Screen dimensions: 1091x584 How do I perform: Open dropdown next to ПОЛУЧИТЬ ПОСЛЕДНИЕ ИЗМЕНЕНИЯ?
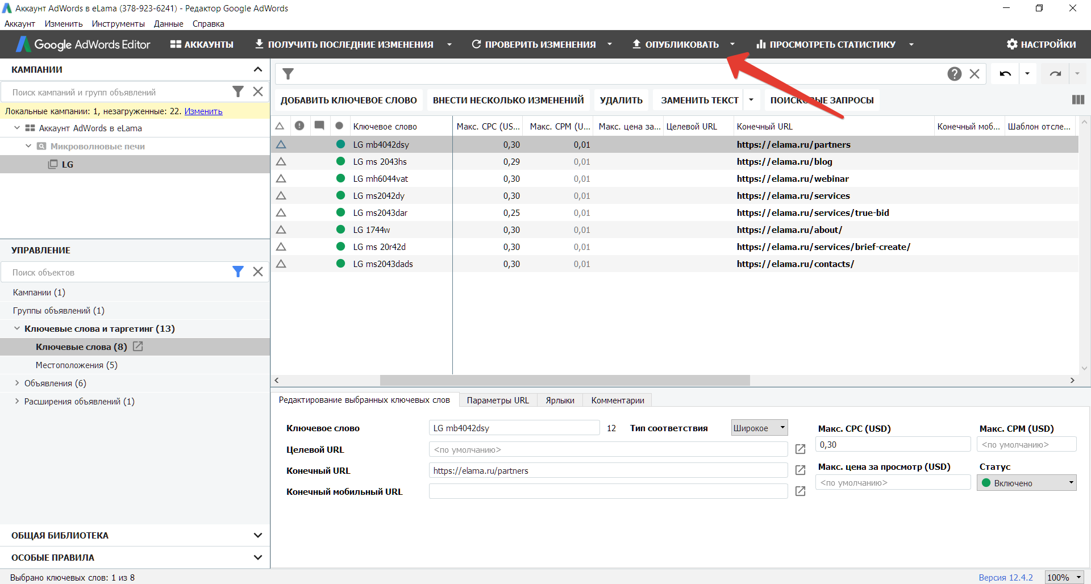pyautogui.click(x=449, y=44)
